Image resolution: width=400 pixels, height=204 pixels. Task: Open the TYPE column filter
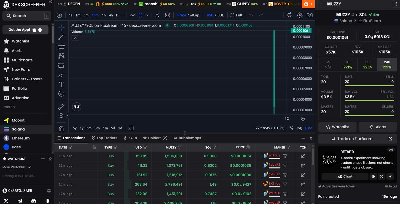(115, 147)
